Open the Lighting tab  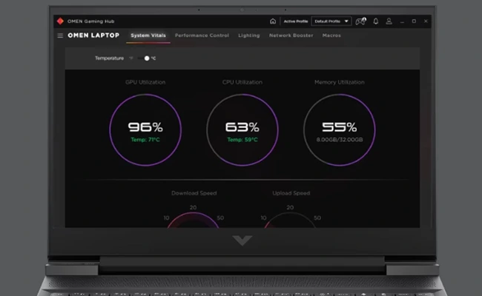pyautogui.click(x=249, y=36)
